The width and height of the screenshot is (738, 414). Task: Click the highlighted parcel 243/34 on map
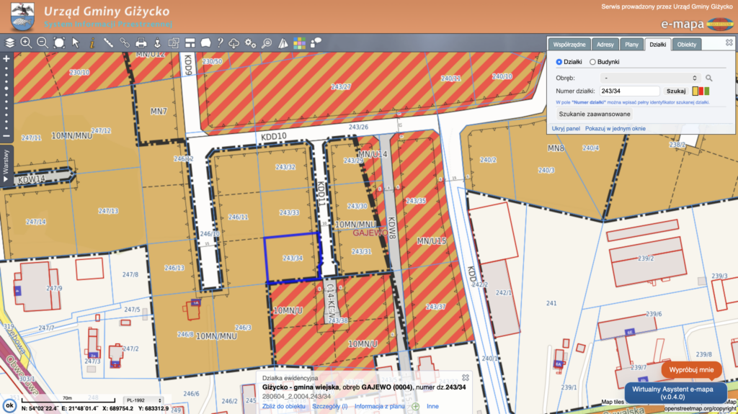[293, 258]
